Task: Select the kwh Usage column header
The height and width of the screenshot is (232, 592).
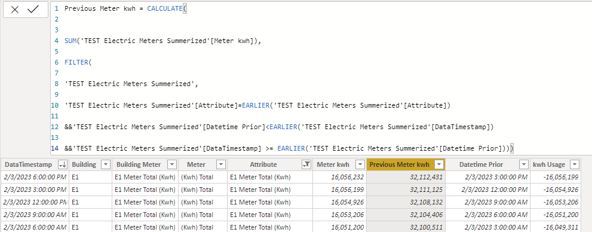Action: click(x=549, y=164)
